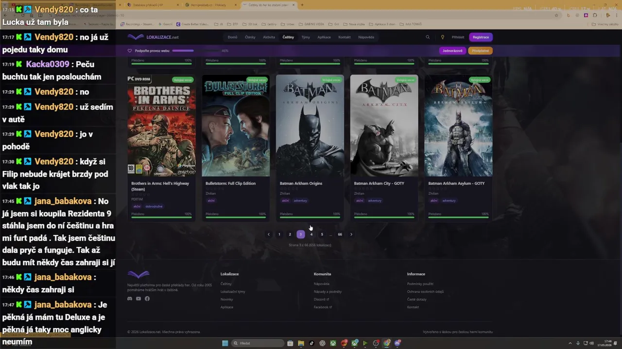Viewport: 622px width, 349px height.
Task: Open the Batman Arkham City cover image
Action: pos(384,126)
